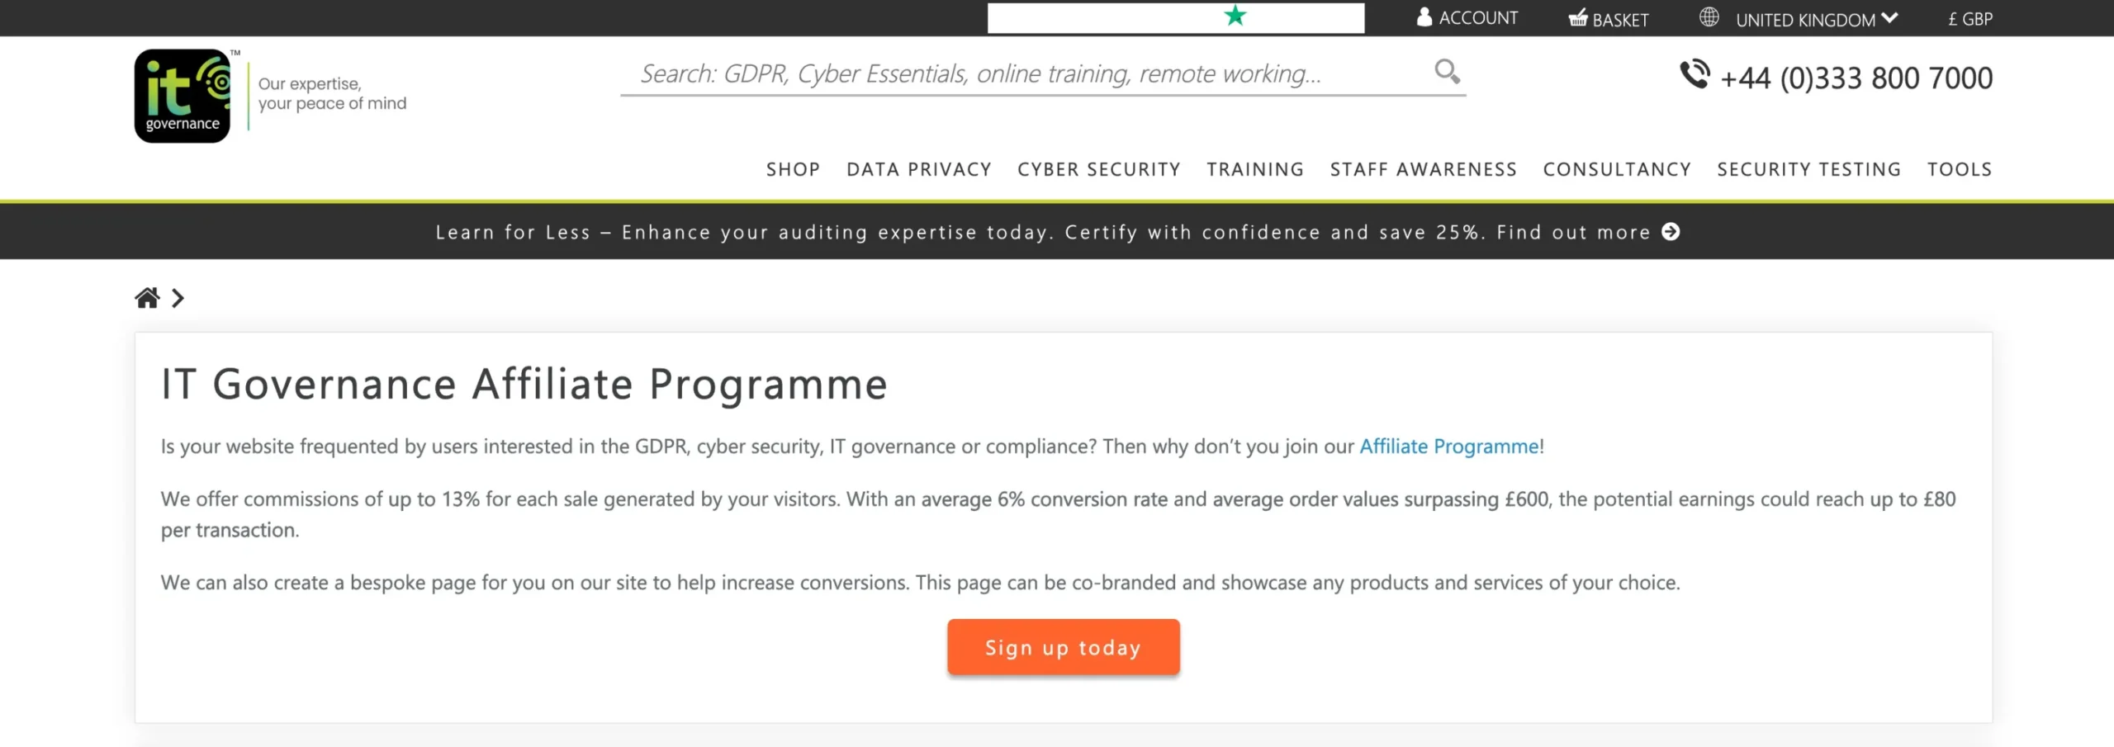Click the home breadcrumb icon
This screenshot has height=747, width=2114.
pyautogui.click(x=147, y=298)
